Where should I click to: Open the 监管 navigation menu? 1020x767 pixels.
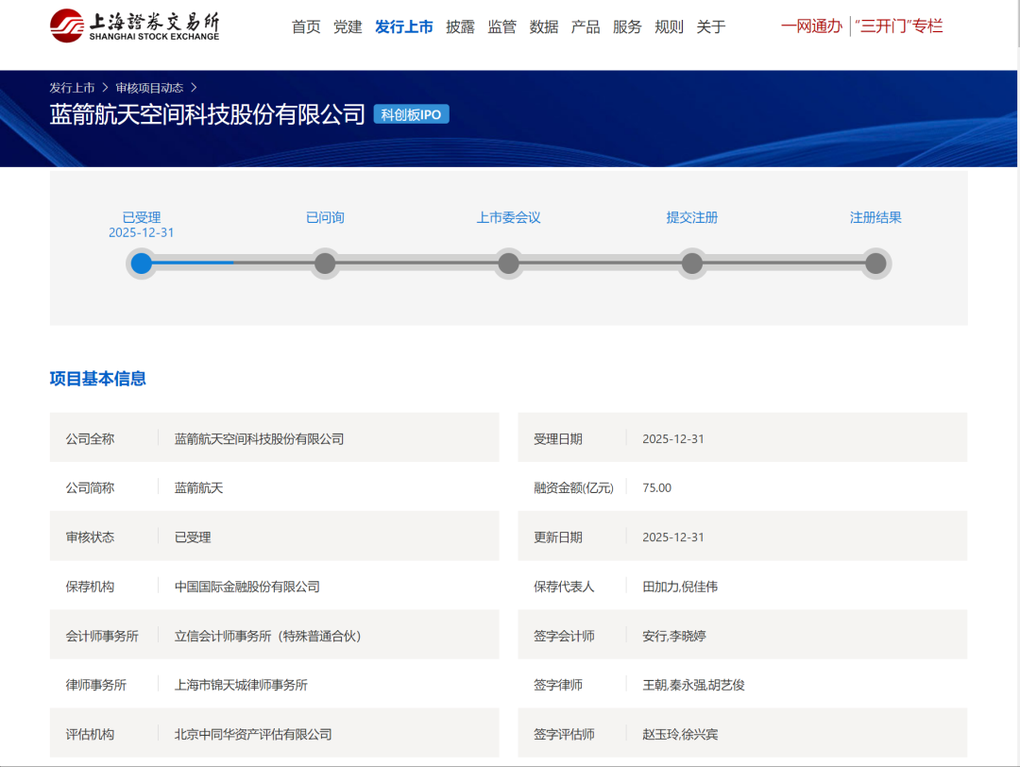point(501,26)
